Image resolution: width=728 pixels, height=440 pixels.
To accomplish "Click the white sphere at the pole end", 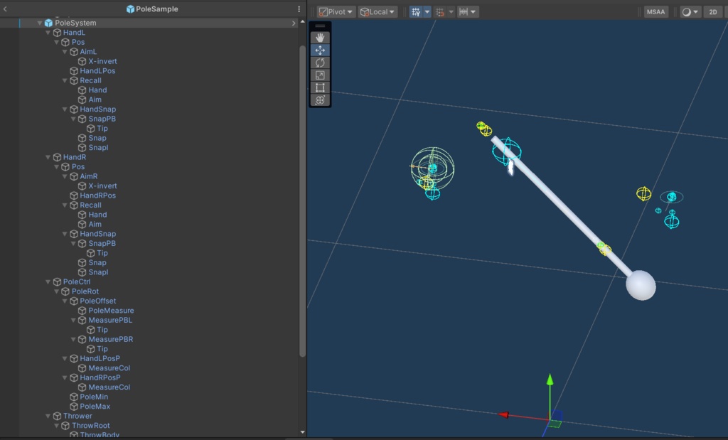I will tap(641, 286).
